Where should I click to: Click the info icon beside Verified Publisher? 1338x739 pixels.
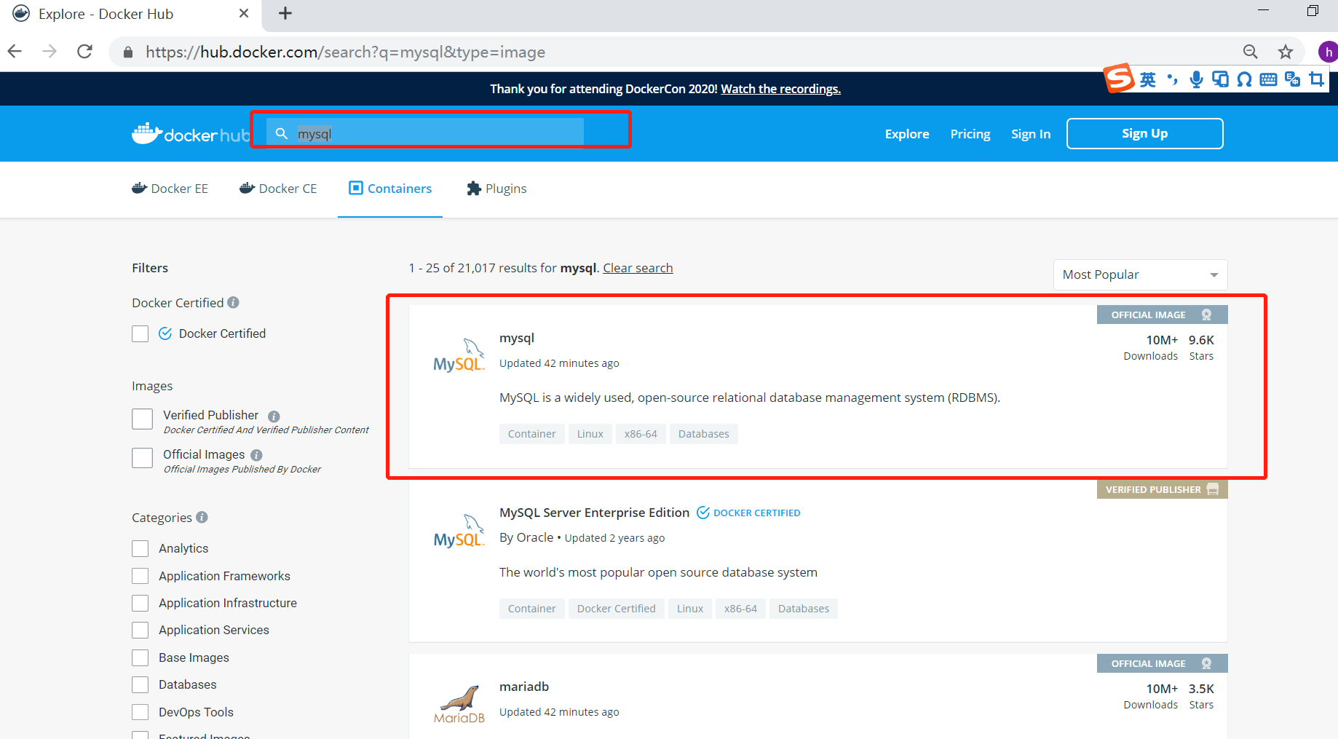(274, 416)
